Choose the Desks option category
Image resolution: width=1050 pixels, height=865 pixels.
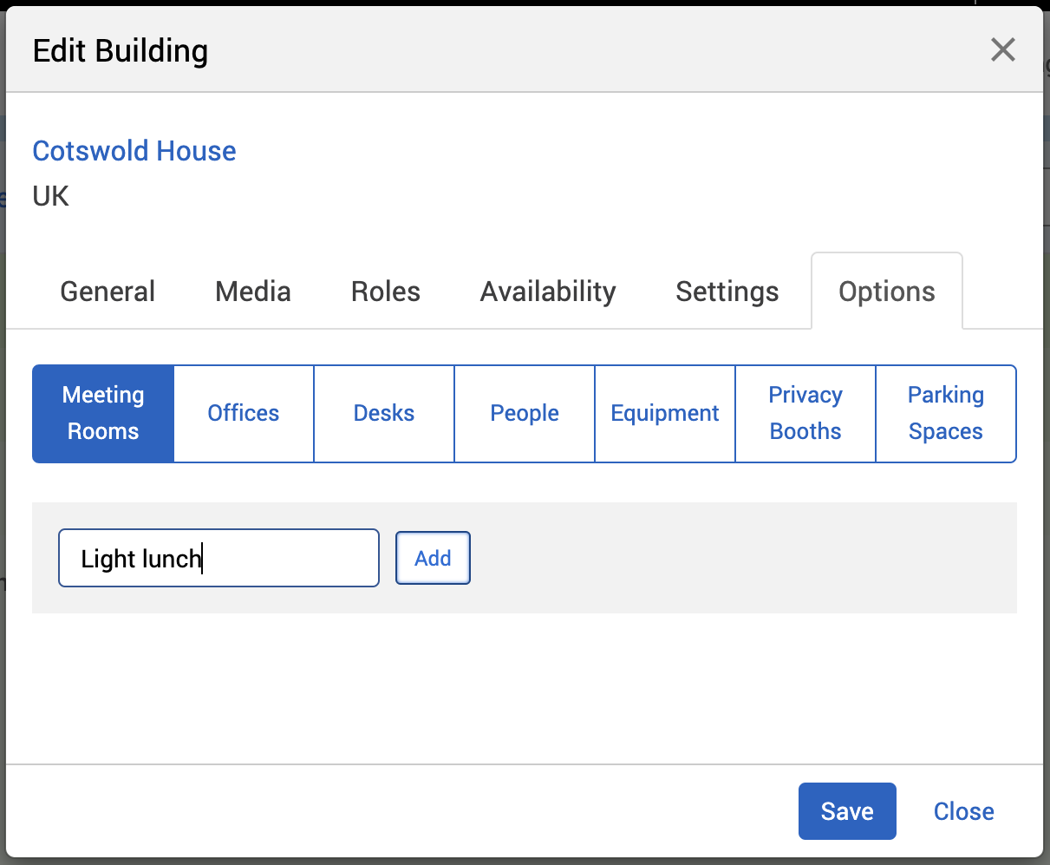(384, 413)
